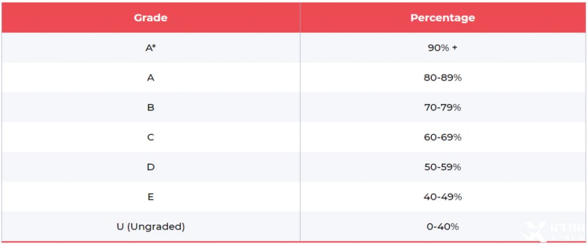Select the 0-40% percentage cell

(x=442, y=227)
